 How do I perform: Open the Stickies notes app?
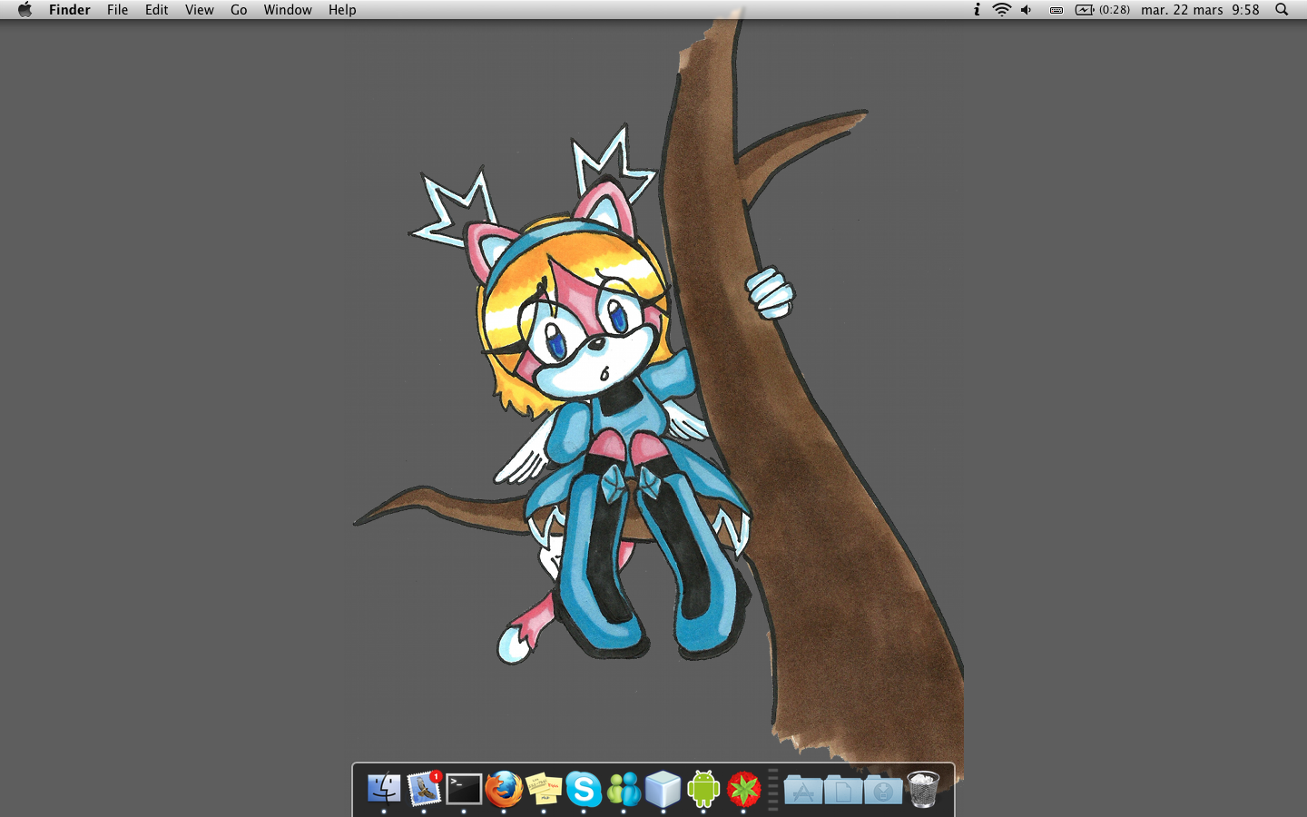pos(544,789)
